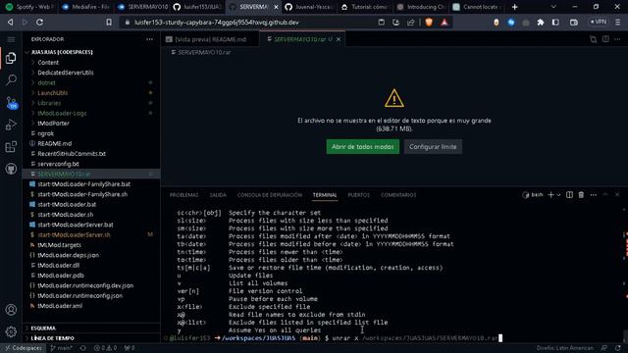Switch to CONSOLA DE DEPURACIÓN tab
Viewport: 628px width, 353px height.
(x=270, y=195)
